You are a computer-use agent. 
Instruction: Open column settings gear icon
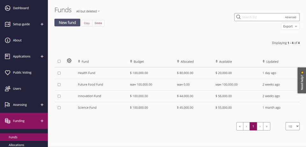coord(69,61)
